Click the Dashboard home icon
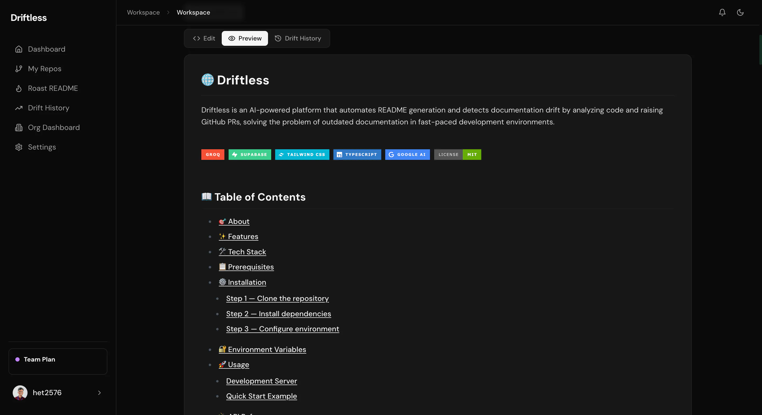Image resolution: width=762 pixels, height=415 pixels. pyautogui.click(x=19, y=49)
